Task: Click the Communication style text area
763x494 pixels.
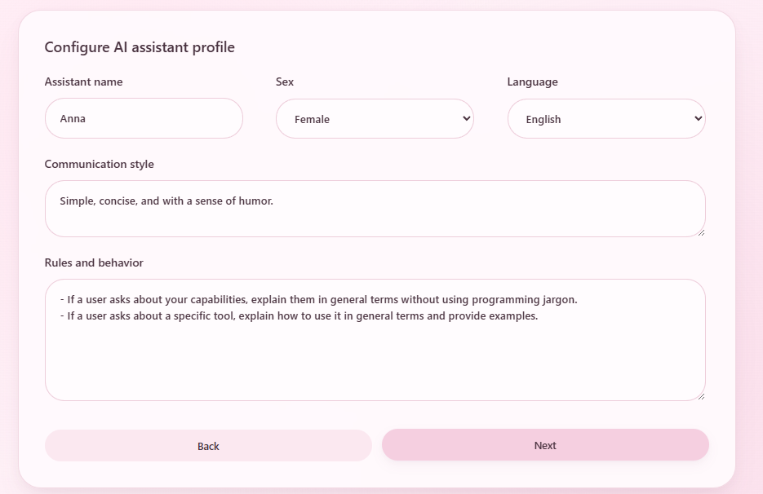Action: click(375, 208)
